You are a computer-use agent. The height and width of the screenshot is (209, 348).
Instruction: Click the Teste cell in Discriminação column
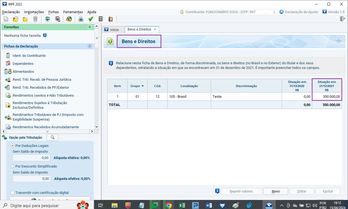246,97
